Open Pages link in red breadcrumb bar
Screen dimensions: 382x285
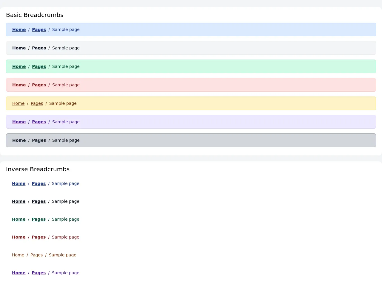(39, 85)
